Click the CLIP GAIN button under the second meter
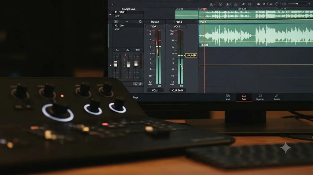 178,91
